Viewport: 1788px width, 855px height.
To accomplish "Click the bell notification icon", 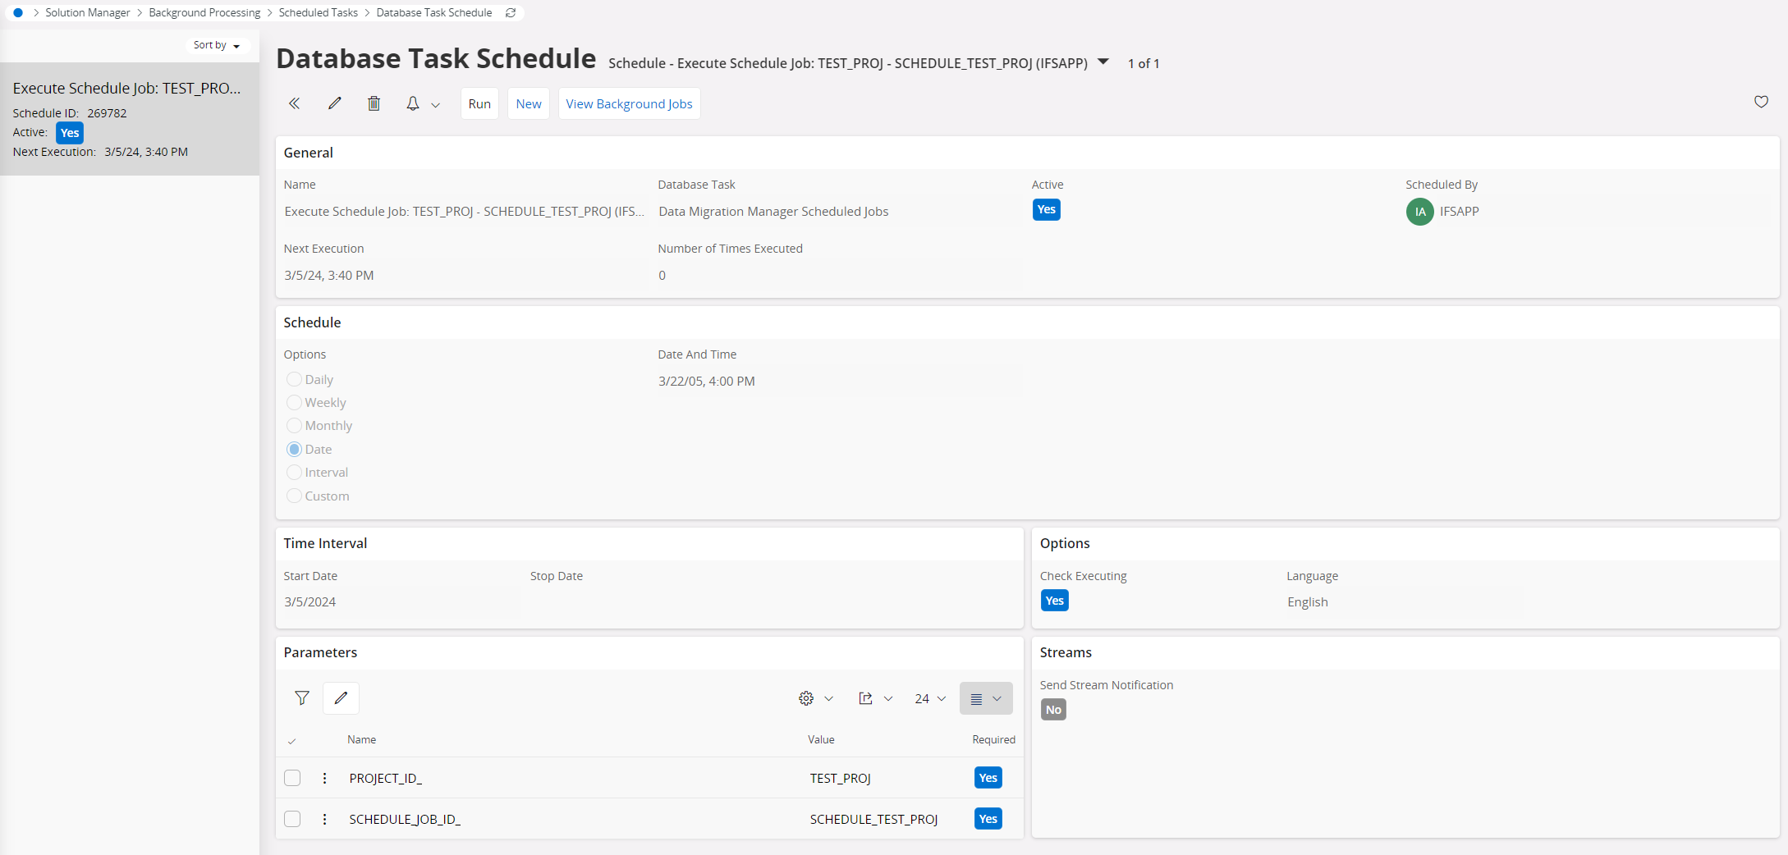I will pyautogui.click(x=413, y=103).
